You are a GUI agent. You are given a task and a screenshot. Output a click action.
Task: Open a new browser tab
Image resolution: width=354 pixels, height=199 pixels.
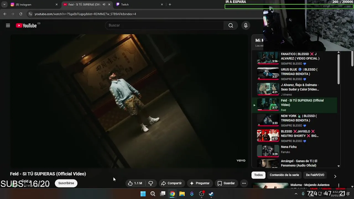click(x=170, y=4)
